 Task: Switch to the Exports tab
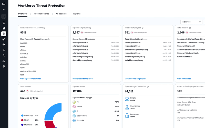(x=77, y=14)
